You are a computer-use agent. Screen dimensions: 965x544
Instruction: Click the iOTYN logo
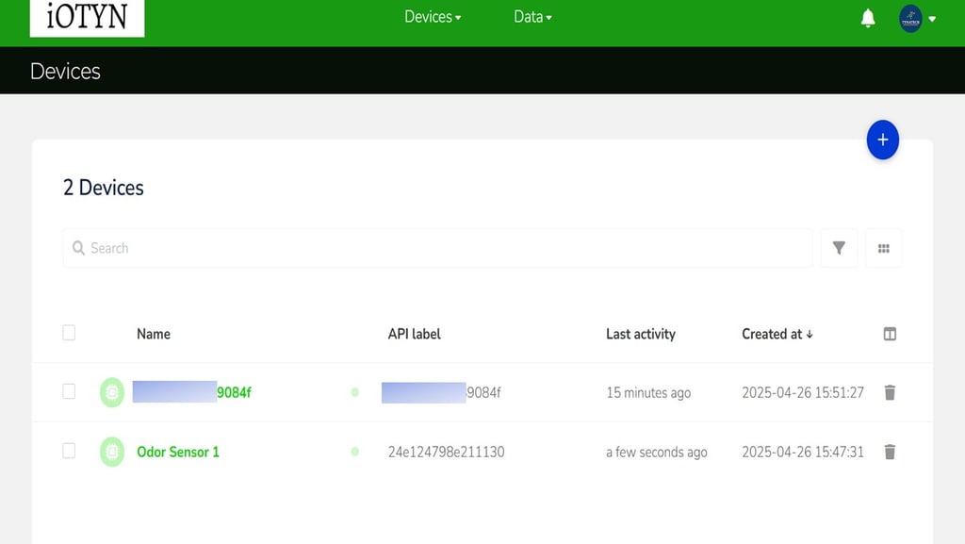tap(87, 17)
